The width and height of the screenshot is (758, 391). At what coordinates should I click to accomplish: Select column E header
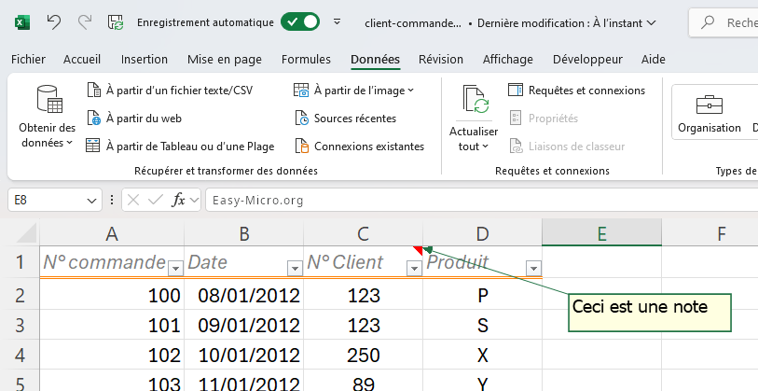click(602, 233)
